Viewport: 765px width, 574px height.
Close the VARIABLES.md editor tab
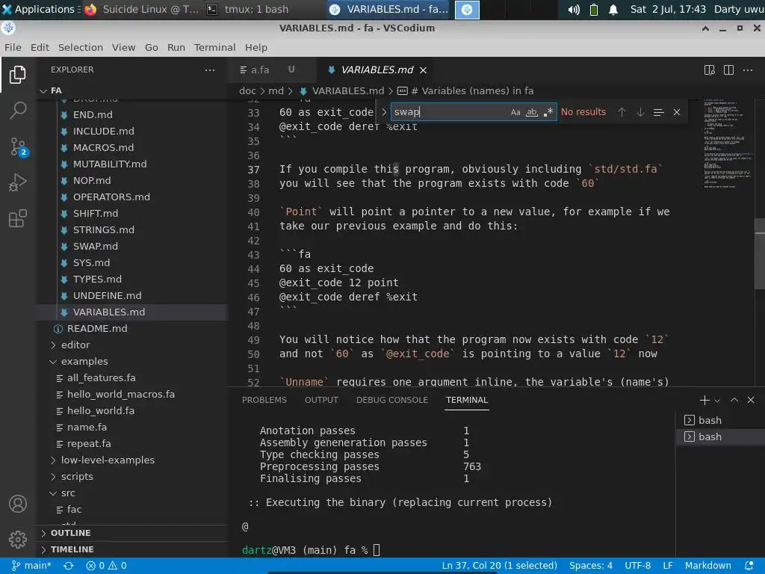(424, 70)
